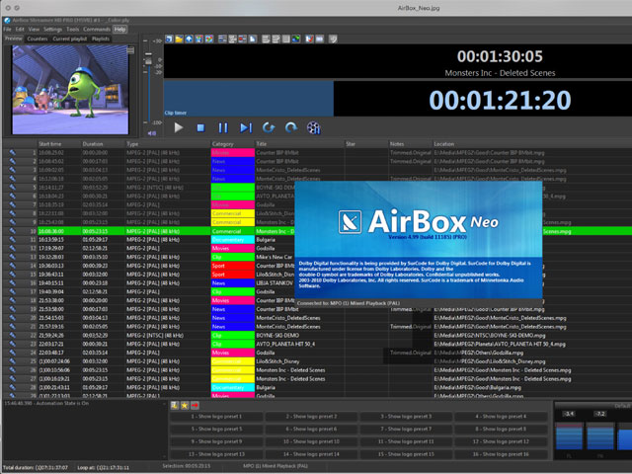Click the last grey shield toolbar icon

click(333, 39)
